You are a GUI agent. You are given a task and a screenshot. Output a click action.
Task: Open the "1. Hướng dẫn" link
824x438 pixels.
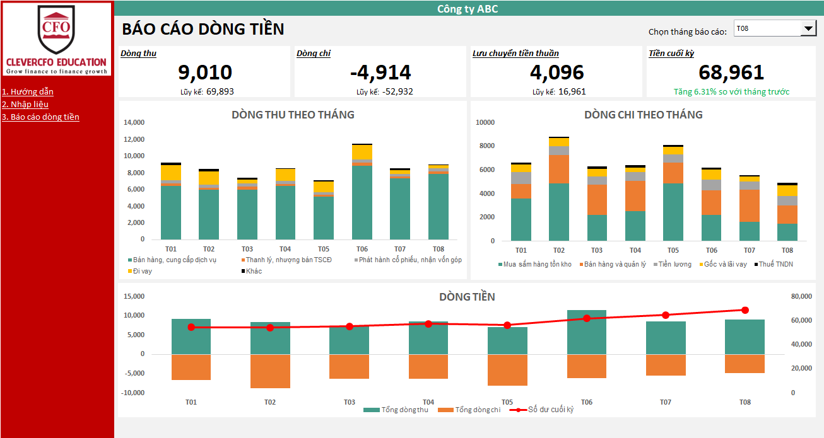pos(27,92)
